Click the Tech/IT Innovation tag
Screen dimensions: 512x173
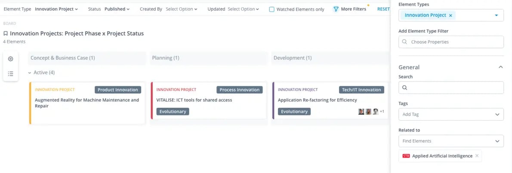361,90
